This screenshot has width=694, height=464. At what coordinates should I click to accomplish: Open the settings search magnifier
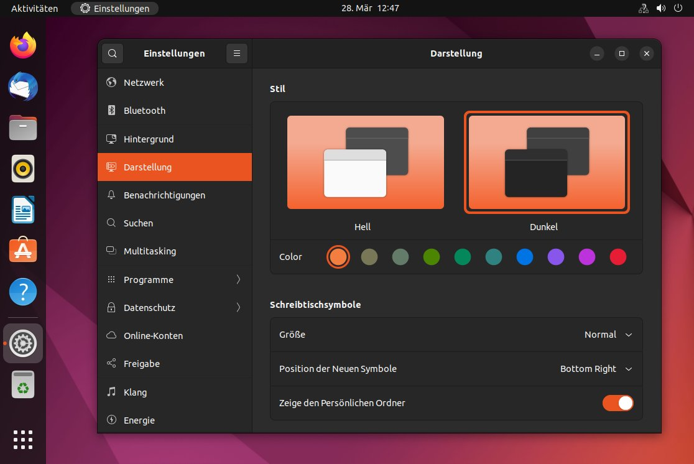click(x=113, y=53)
